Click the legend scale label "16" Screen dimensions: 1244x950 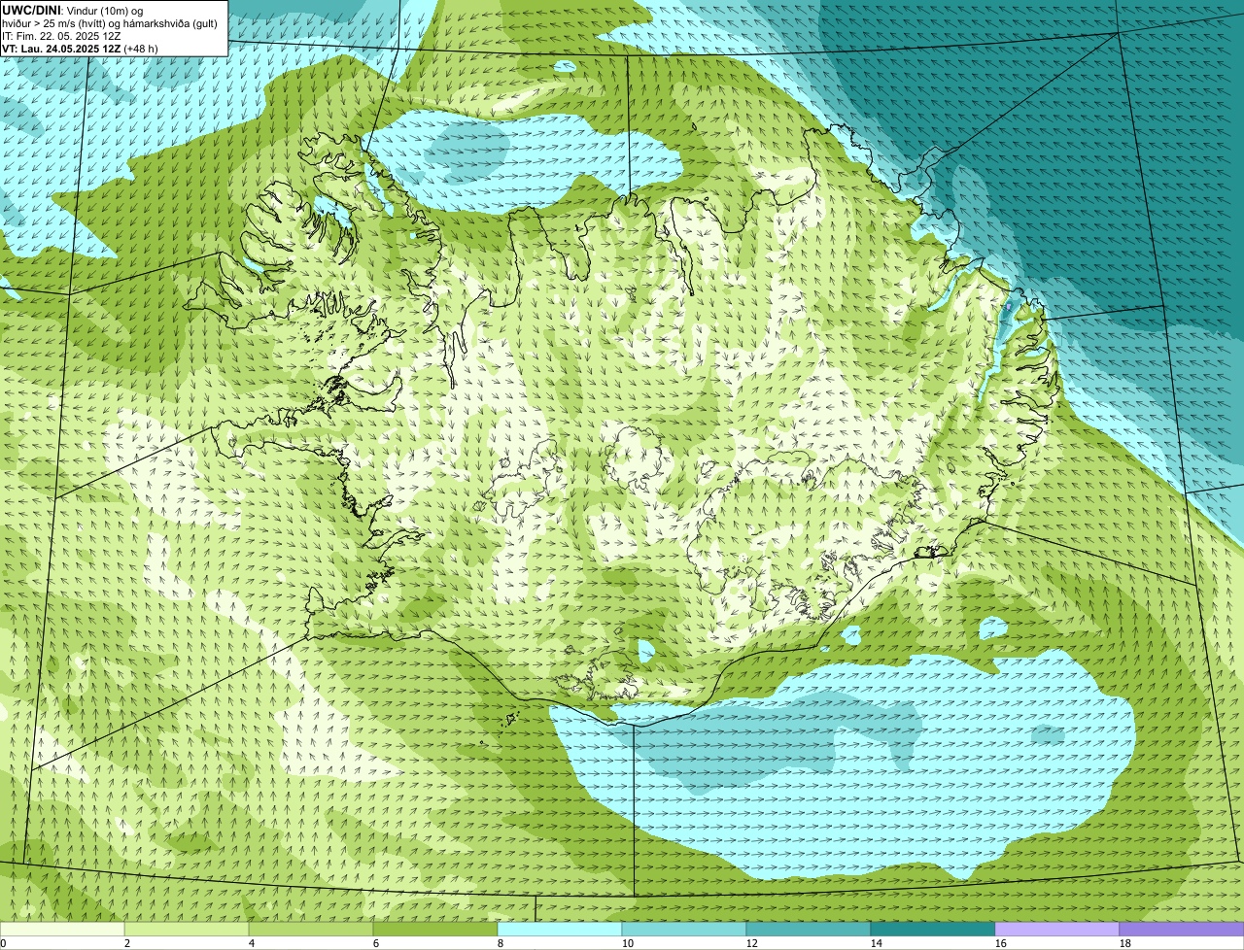coord(1001,943)
